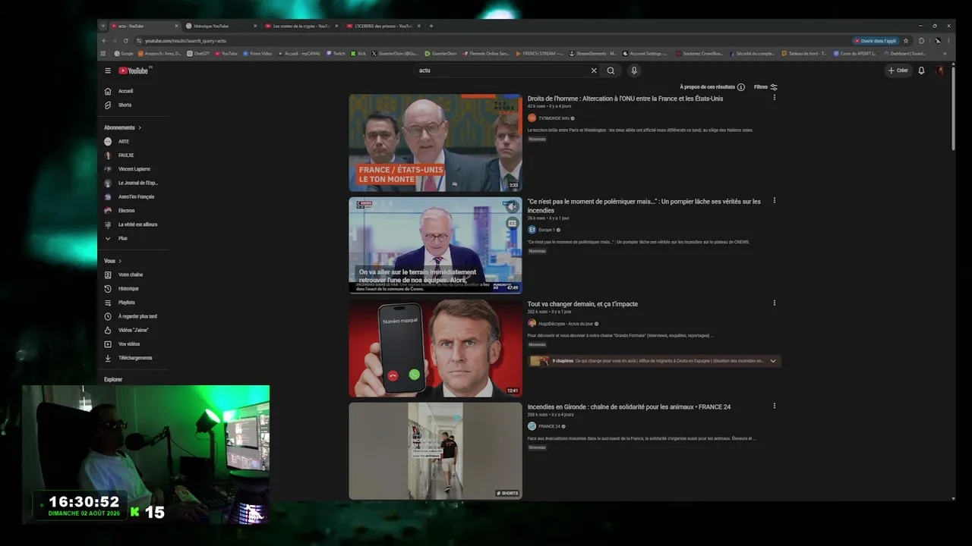Viewport: 972px width, 546px height.
Task: Open the YouTube guide hamburger menu
Action: [108, 71]
